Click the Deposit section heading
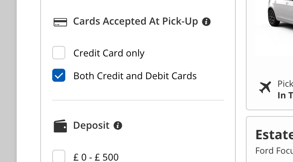The image size is (293, 162). 91,125
